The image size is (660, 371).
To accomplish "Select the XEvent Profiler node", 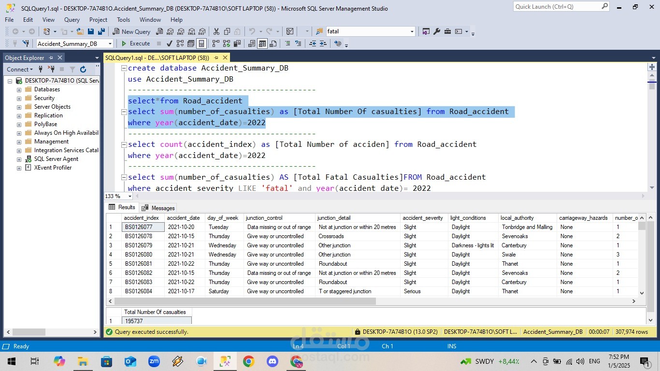I will (x=53, y=168).
